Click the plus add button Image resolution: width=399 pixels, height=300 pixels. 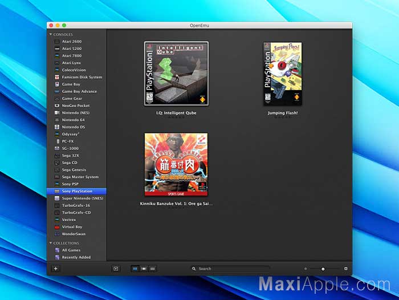pyautogui.click(x=56, y=269)
